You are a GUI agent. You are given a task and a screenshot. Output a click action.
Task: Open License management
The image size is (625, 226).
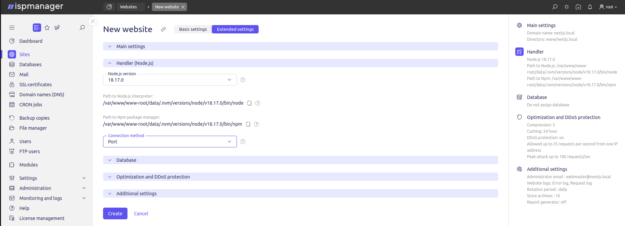[42, 218]
